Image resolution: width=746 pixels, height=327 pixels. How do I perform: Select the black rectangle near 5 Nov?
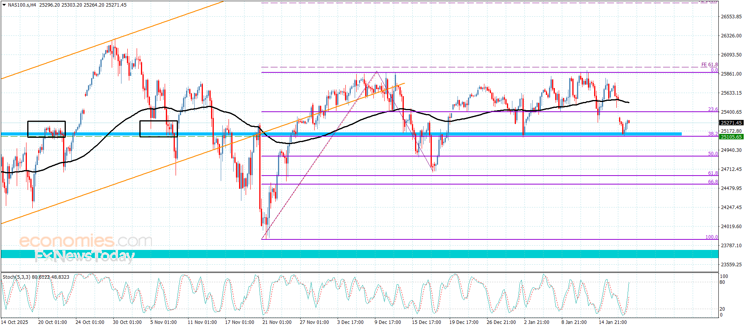click(x=158, y=129)
